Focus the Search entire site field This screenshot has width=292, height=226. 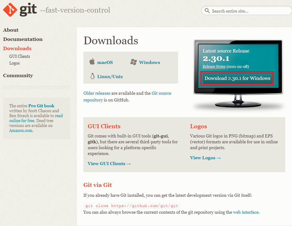click(x=247, y=11)
